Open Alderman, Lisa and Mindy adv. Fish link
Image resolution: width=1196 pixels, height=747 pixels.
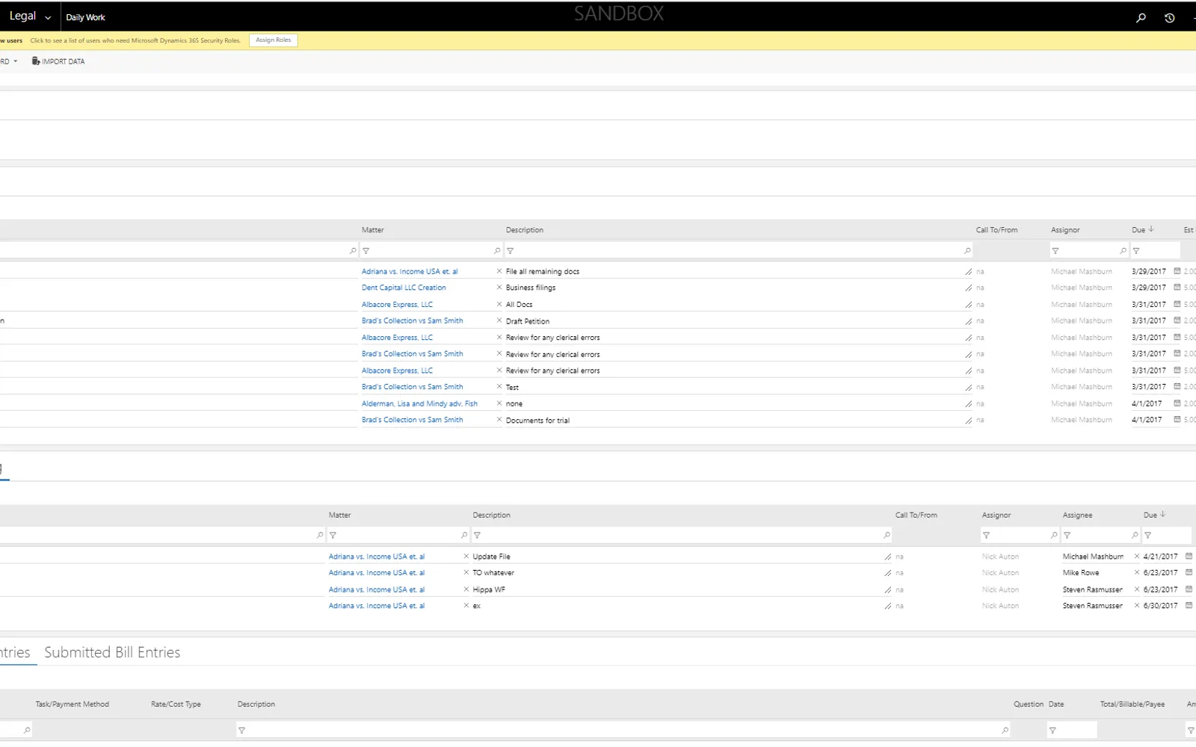point(419,403)
